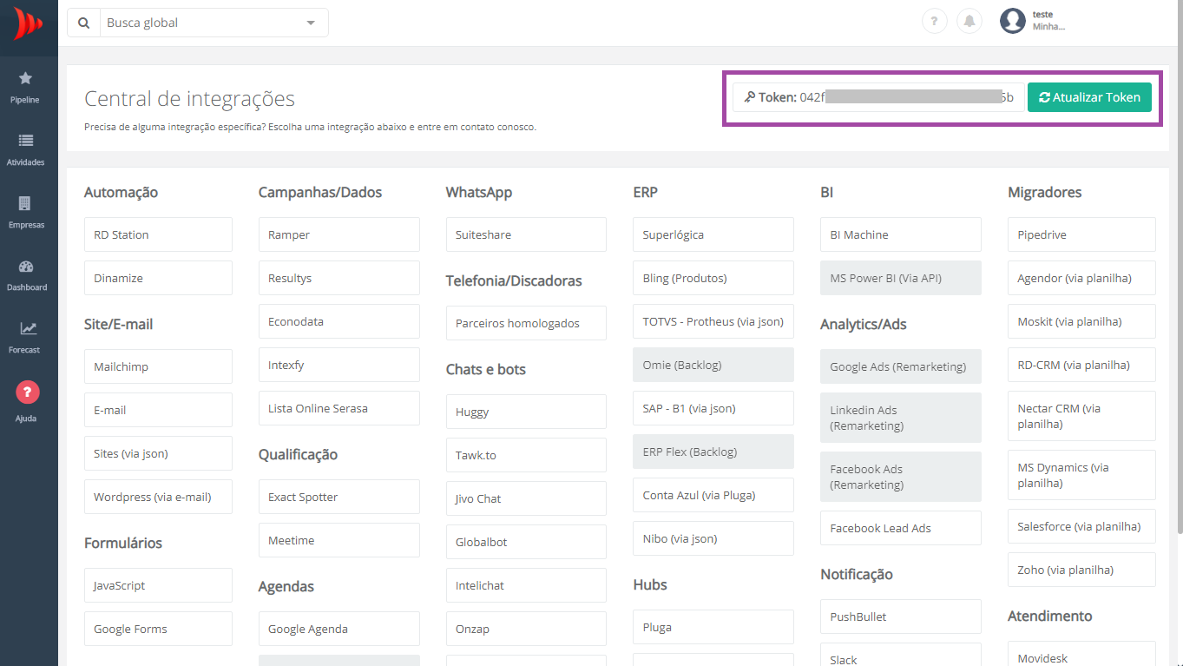The image size is (1183, 666).
Task: Expand the Busca global dropdown arrow
Action: (x=311, y=23)
